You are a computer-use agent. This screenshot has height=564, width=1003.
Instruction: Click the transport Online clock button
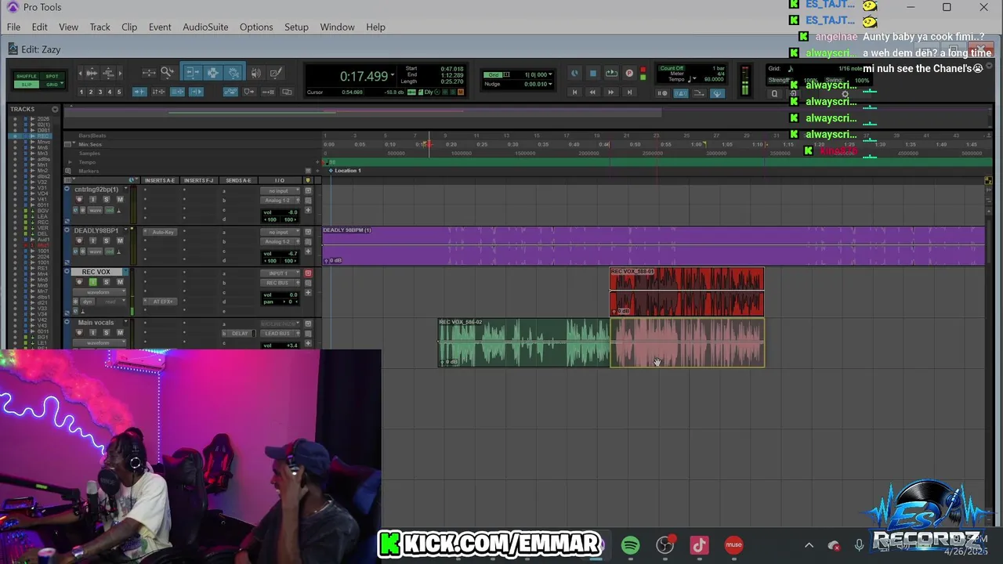coord(574,74)
